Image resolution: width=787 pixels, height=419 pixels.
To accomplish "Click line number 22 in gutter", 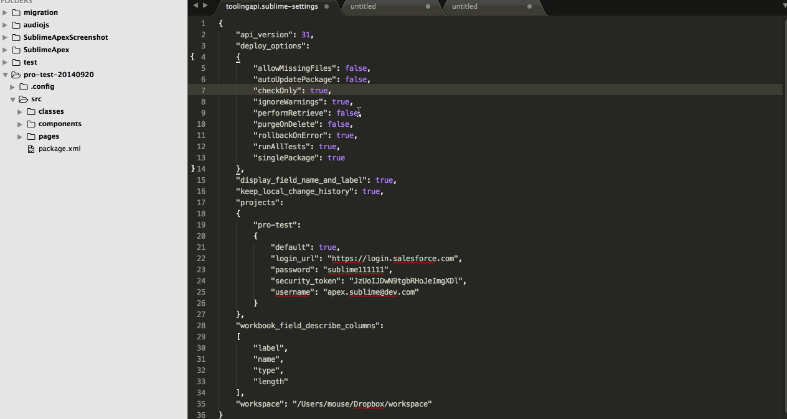I will (200, 259).
